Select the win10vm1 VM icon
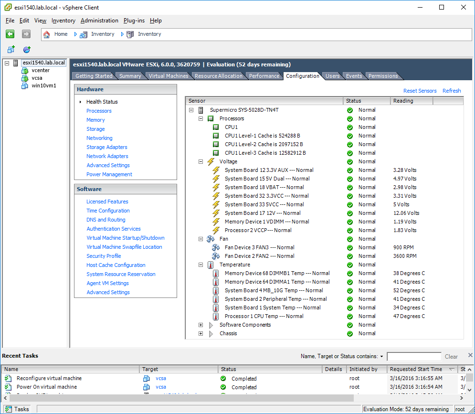This screenshot has width=475, height=414. coord(25,86)
